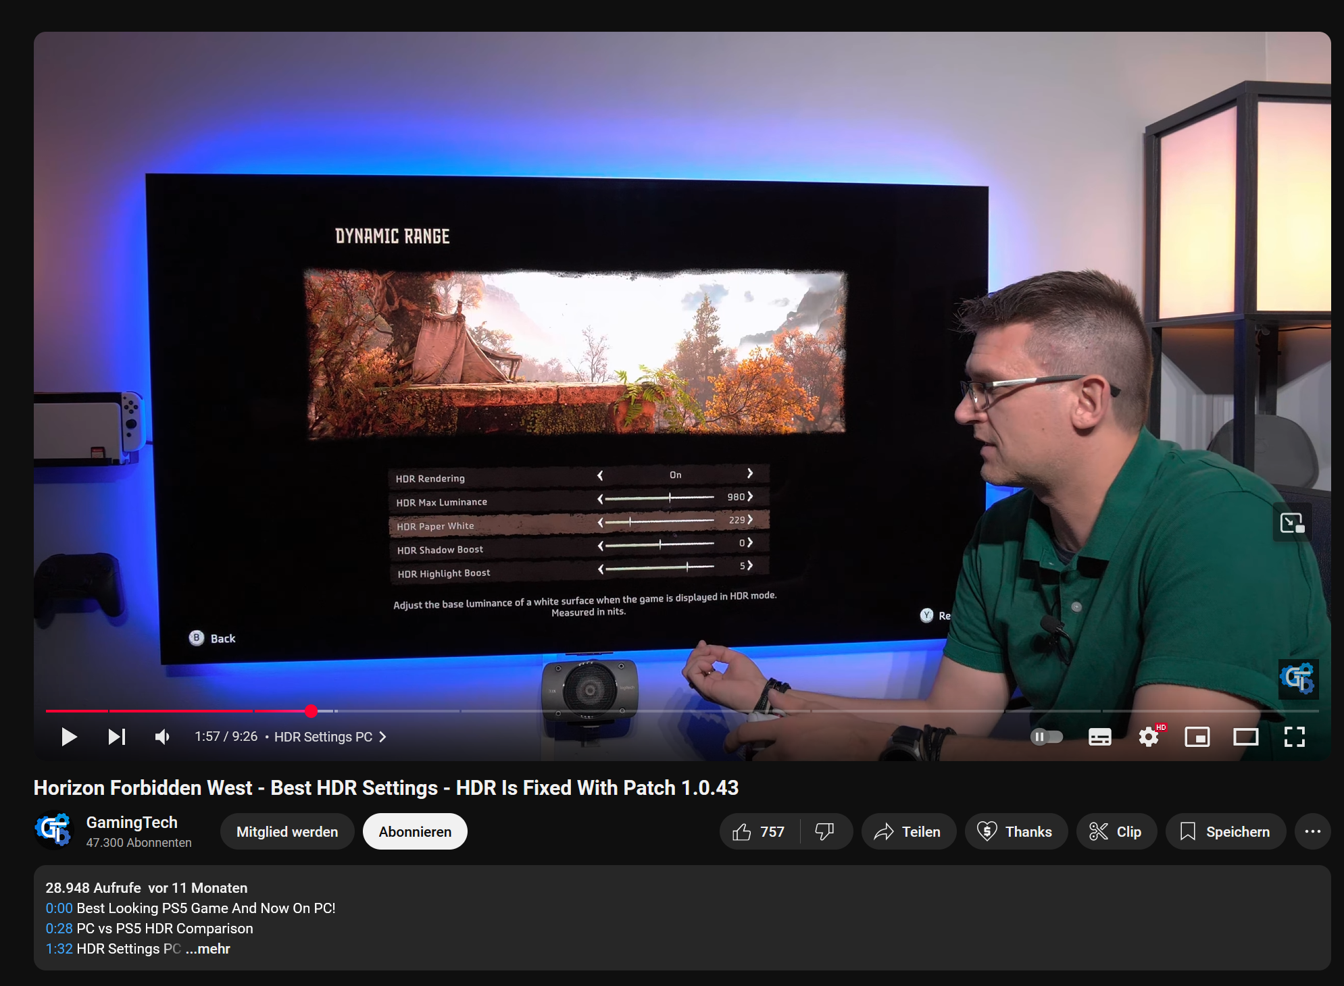Expand the HDR Settings PC chapter list
The width and height of the screenshot is (1344, 986).
[x=330, y=736]
